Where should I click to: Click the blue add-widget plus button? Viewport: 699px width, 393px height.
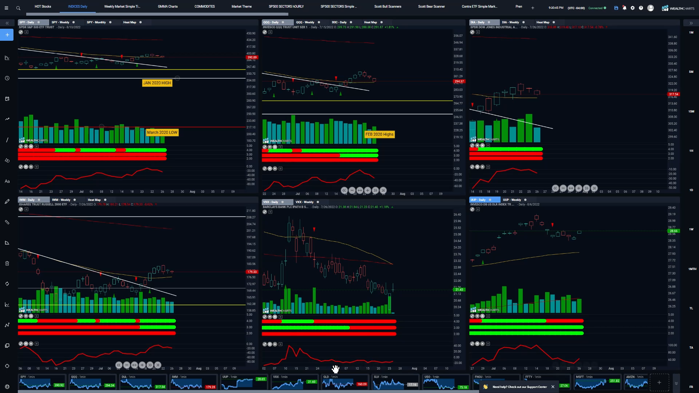[7, 35]
